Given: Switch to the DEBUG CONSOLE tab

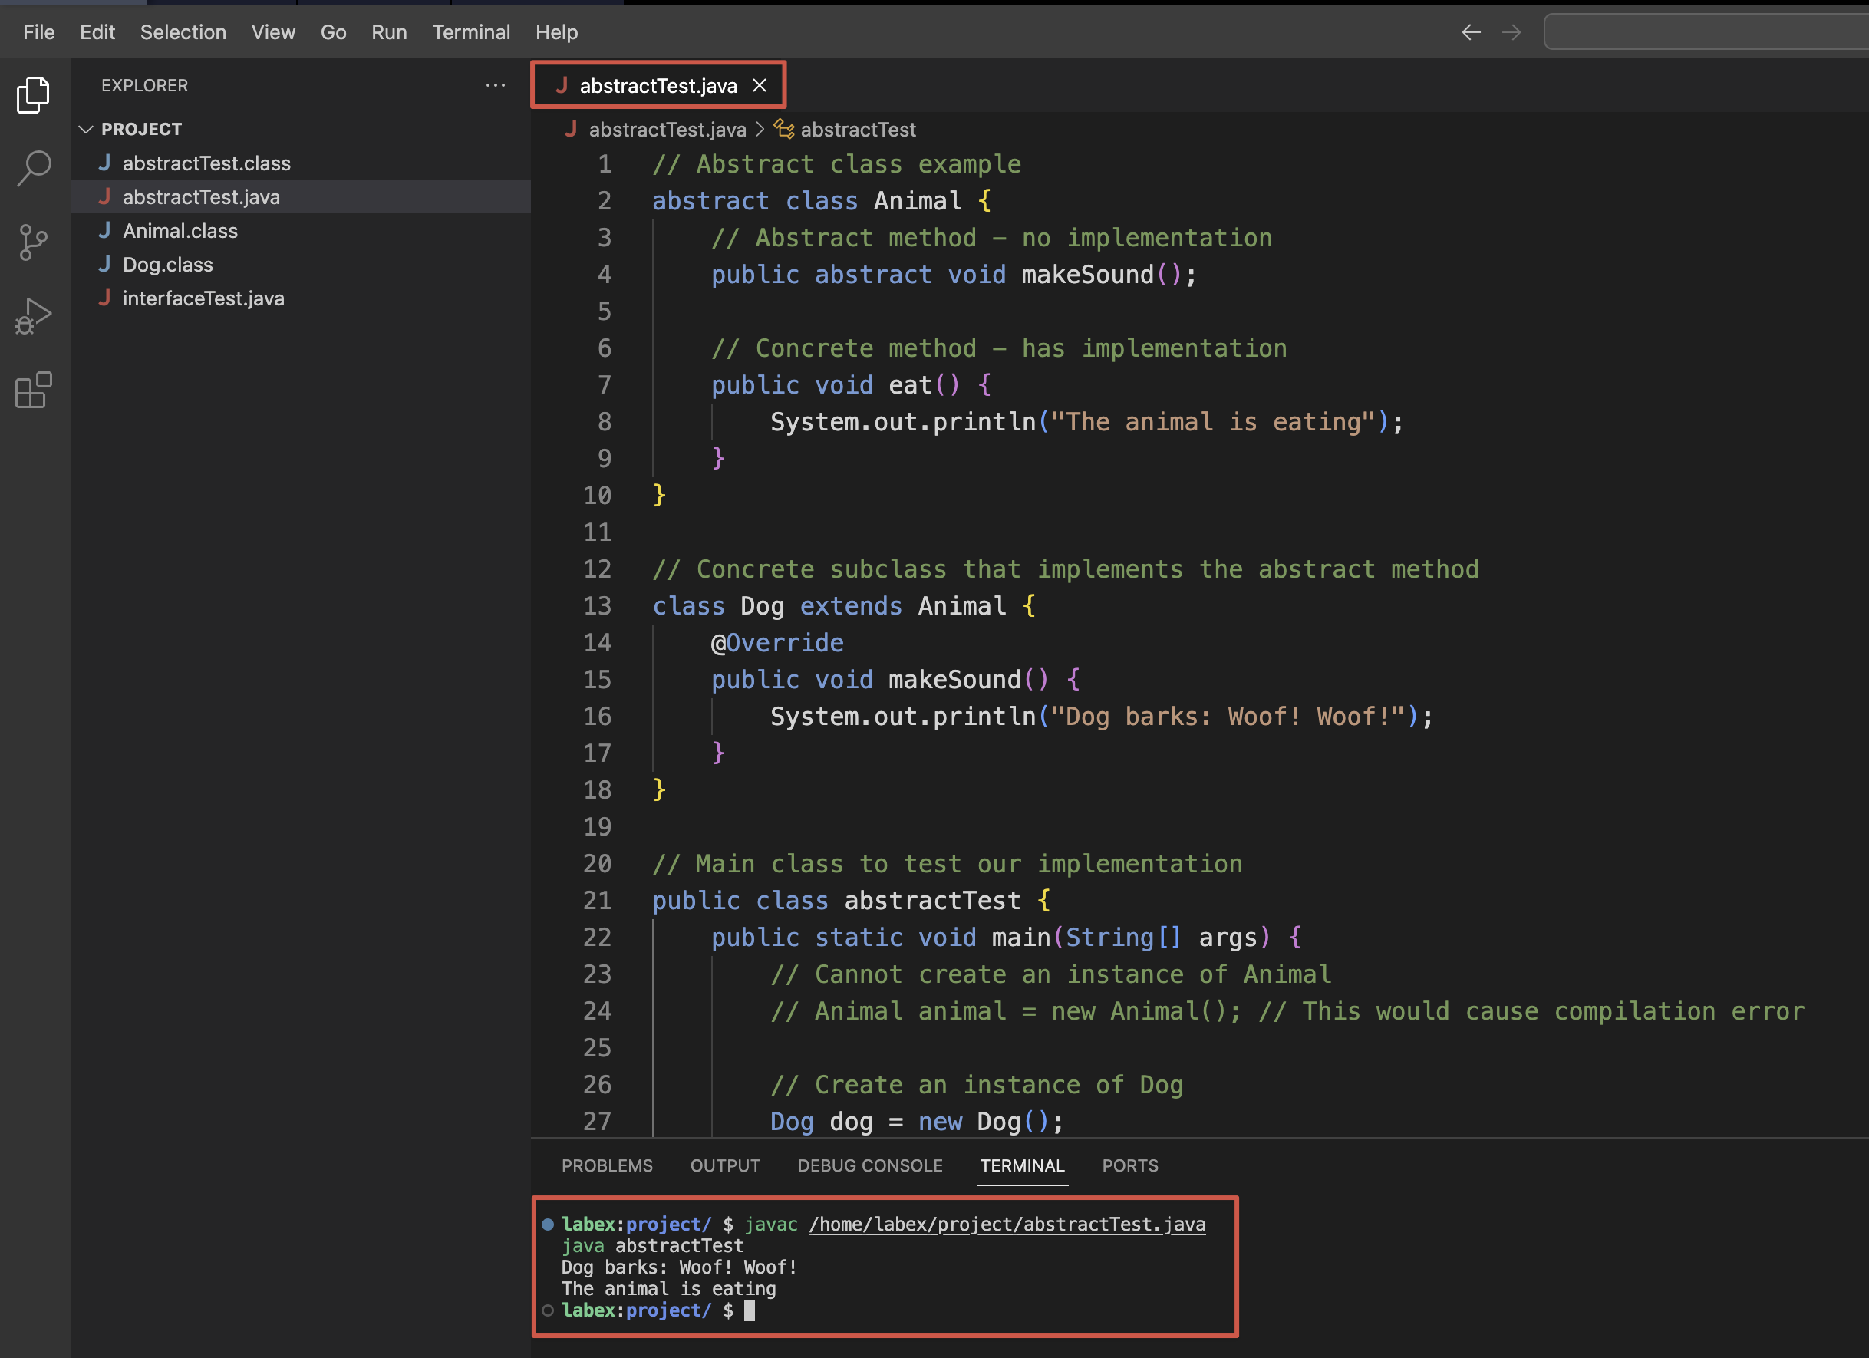Looking at the screenshot, I should pos(869,1165).
